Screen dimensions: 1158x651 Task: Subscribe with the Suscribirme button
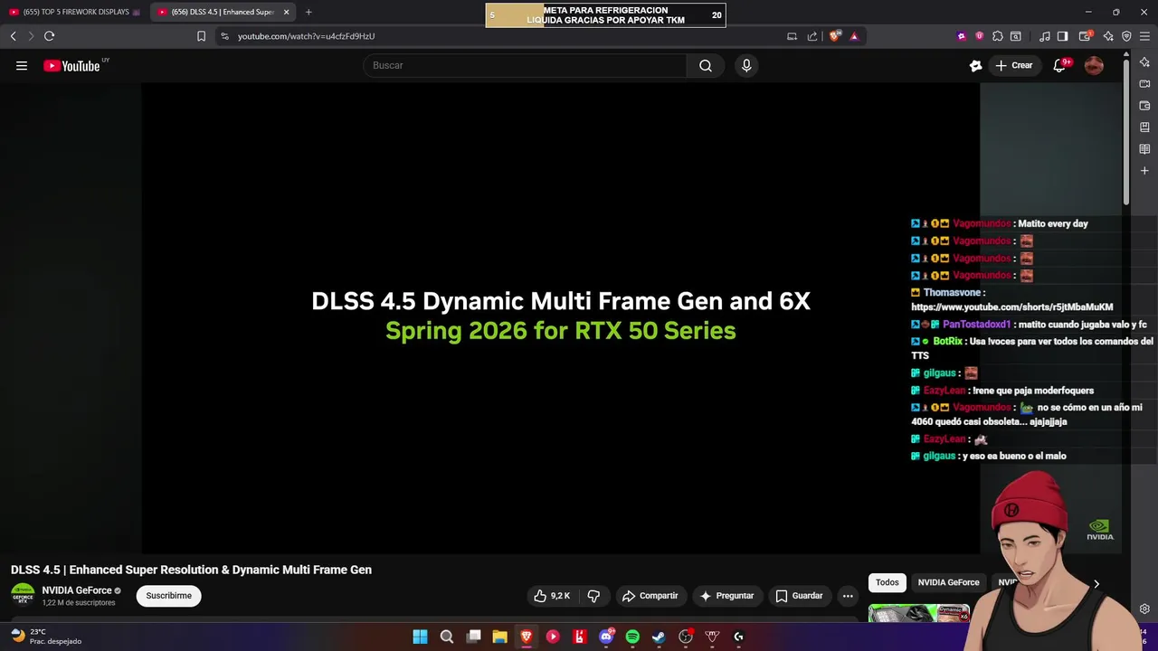(169, 596)
